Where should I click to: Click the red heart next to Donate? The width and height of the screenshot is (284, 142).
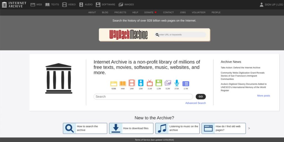click(155, 12)
